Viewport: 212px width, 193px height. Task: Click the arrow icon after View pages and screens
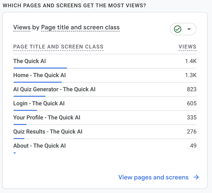(196, 177)
